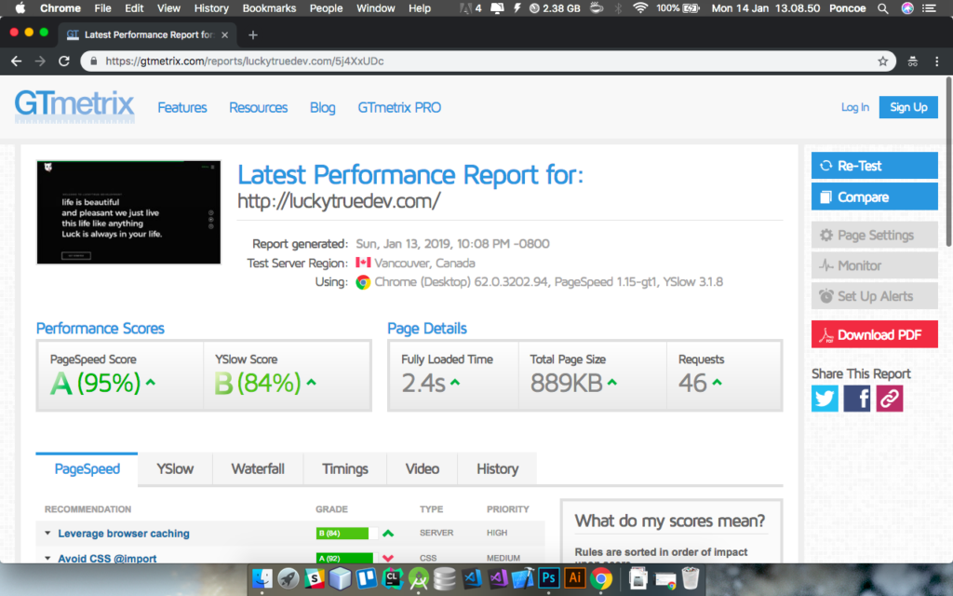Click Set Up Alerts

tap(874, 296)
